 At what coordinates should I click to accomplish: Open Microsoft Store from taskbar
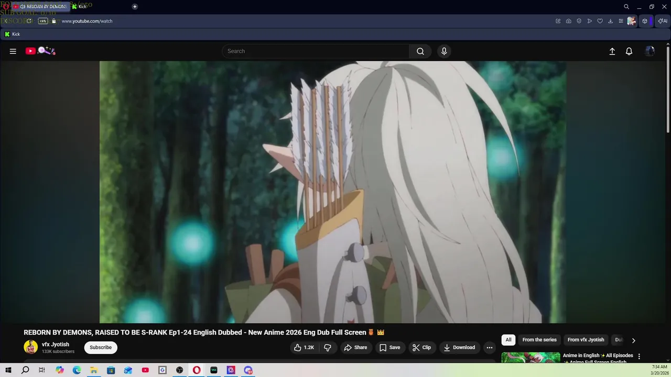click(111, 370)
